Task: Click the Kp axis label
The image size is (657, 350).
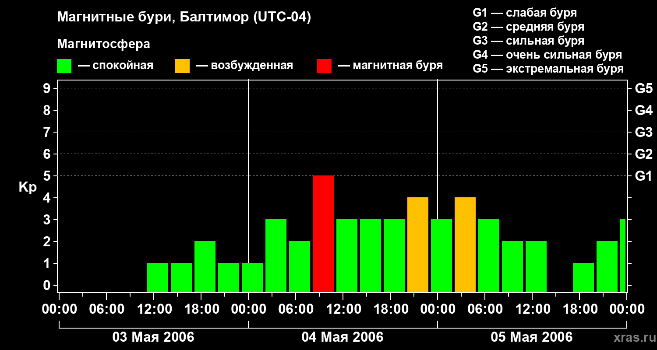Action: tap(28, 188)
